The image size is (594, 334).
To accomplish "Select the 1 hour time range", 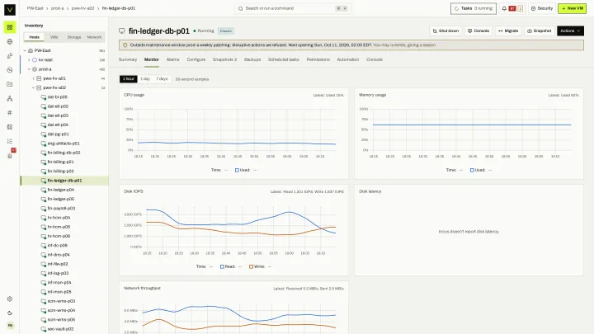I will click(129, 79).
